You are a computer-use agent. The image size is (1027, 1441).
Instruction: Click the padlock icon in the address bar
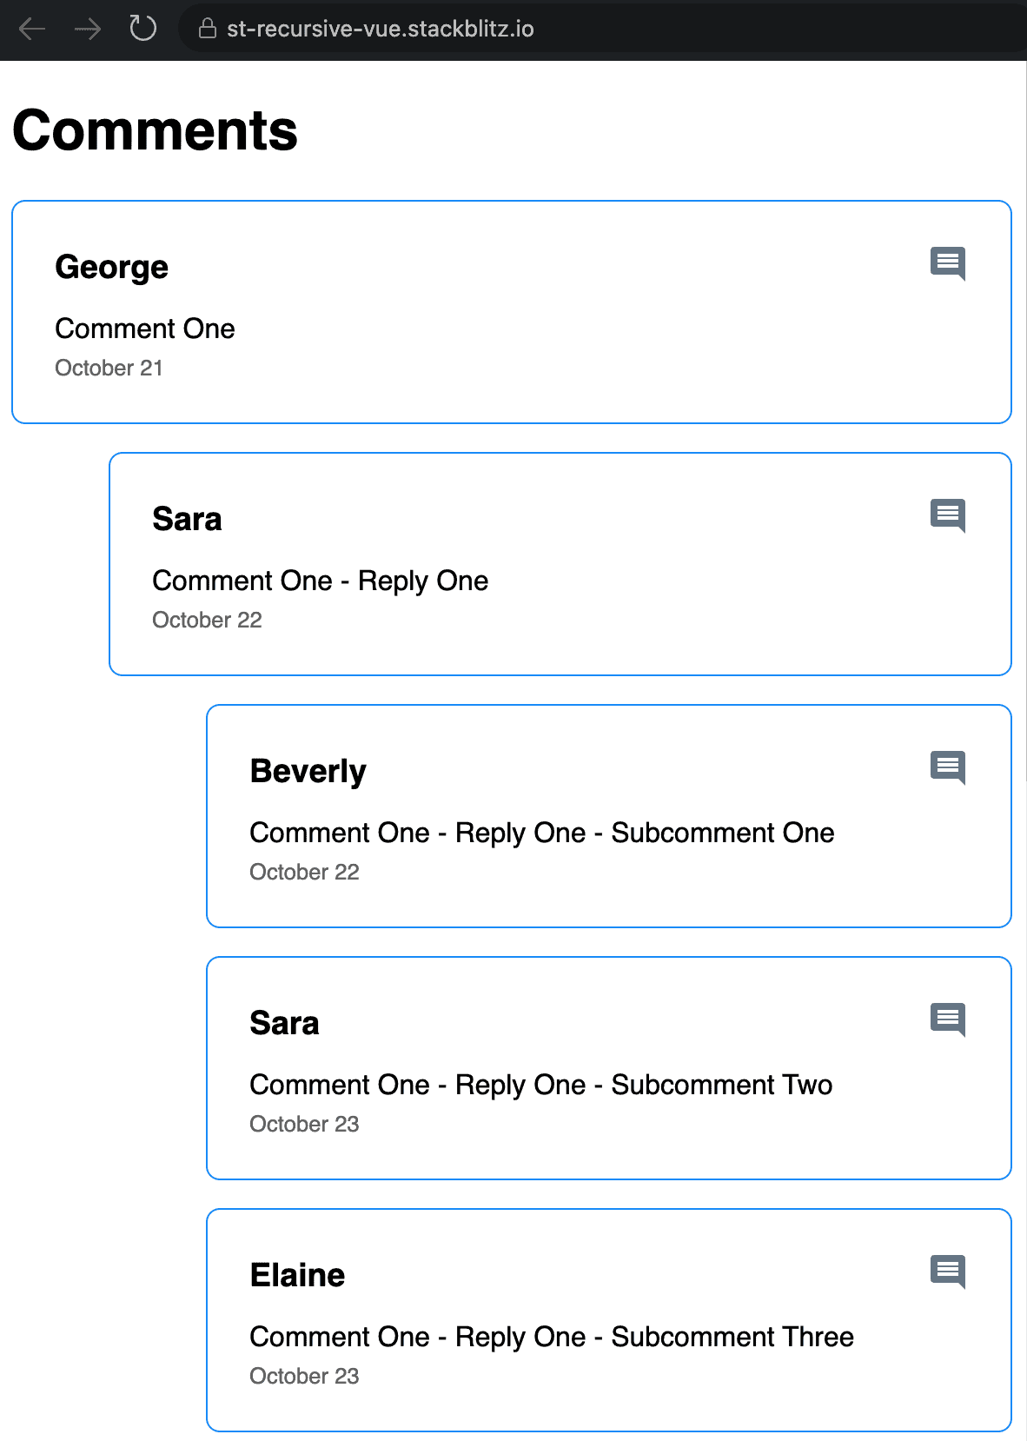(206, 29)
